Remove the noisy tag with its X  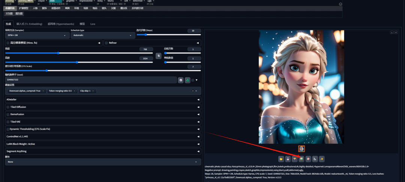tap(105, 1)
